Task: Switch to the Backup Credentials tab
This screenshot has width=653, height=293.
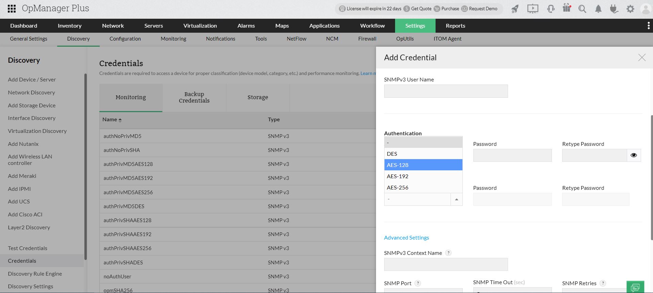Action: pyautogui.click(x=194, y=97)
